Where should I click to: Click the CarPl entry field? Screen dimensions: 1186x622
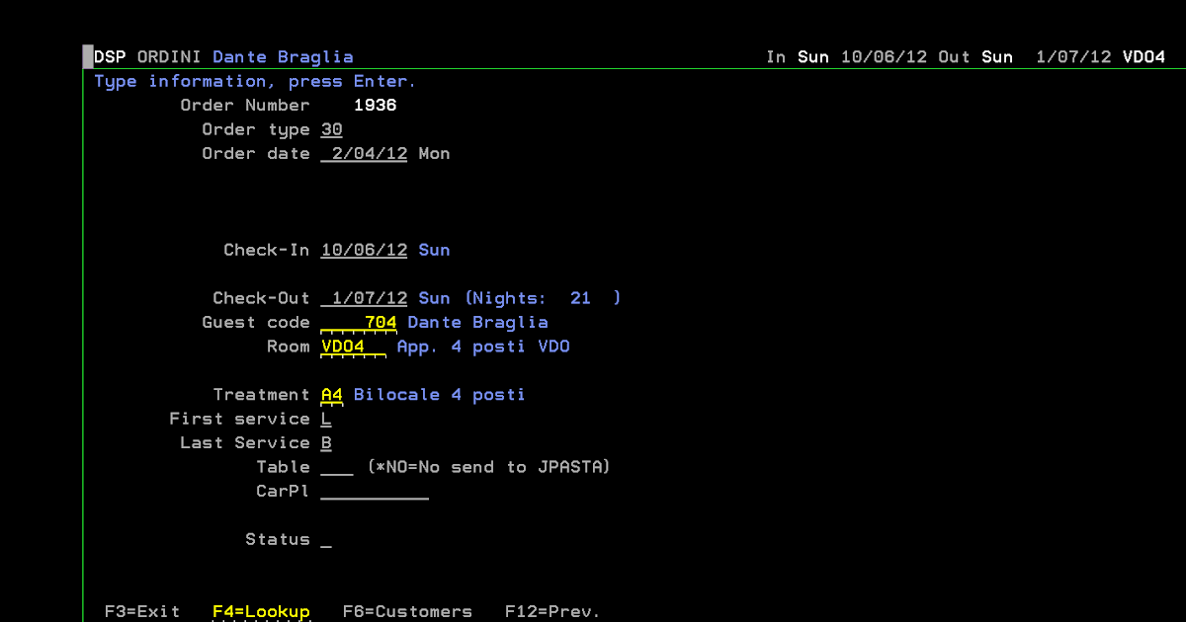coord(374,491)
